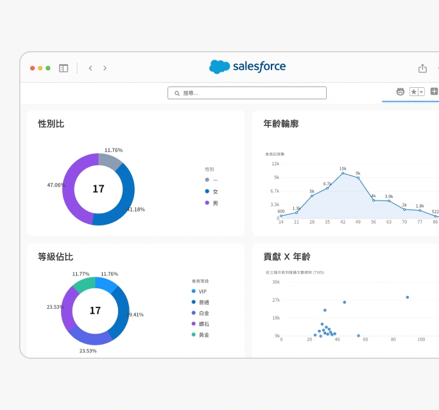The height and width of the screenshot is (410, 439).
Task: Click the 11.77% green segment in 等級佔比
Action: click(85, 284)
